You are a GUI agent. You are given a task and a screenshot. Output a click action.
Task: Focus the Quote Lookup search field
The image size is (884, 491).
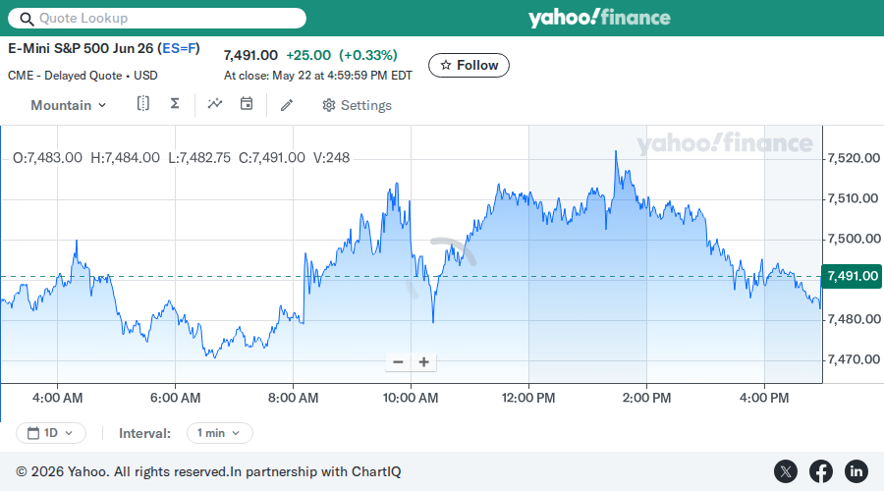[157, 18]
